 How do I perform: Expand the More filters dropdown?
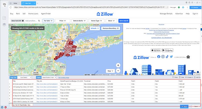tap(111, 21)
